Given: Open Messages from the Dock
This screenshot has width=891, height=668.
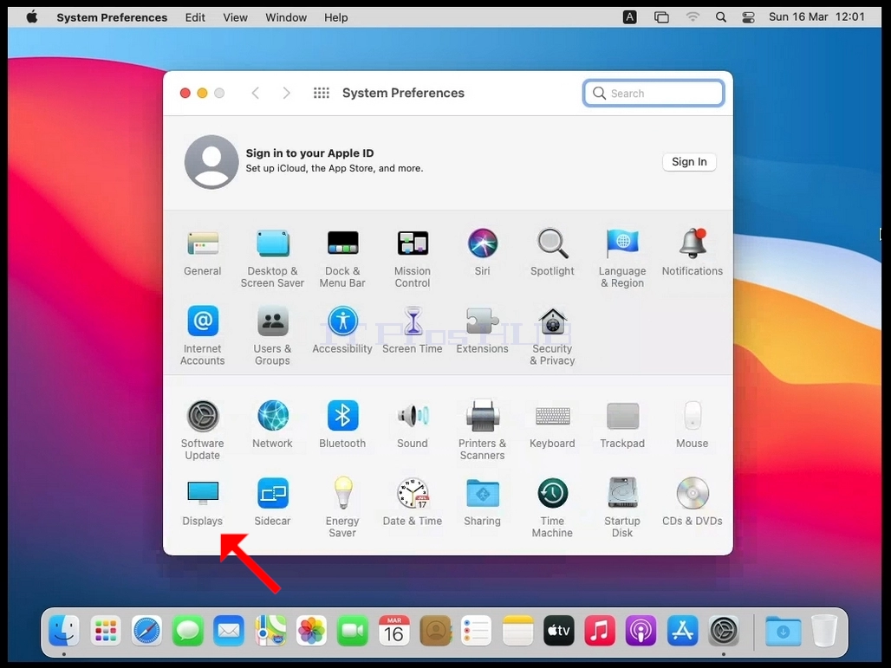Looking at the screenshot, I should click(188, 631).
